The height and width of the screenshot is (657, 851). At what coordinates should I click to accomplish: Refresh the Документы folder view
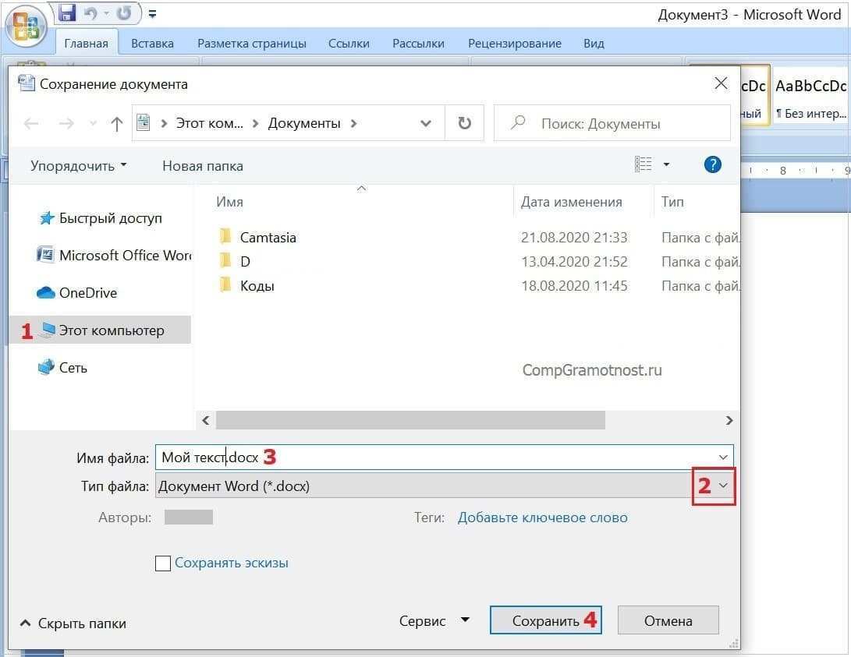[x=464, y=122]
